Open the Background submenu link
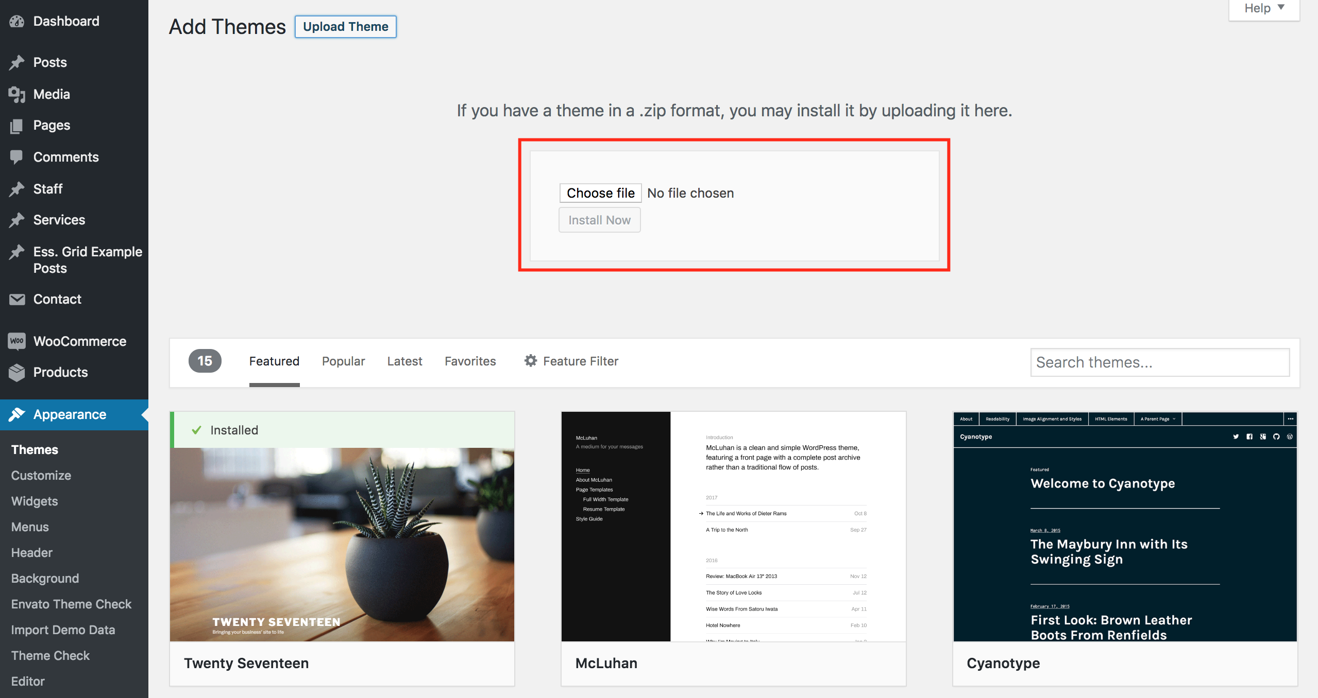This screenshot has width=1318, height=698. coord(45,579)
